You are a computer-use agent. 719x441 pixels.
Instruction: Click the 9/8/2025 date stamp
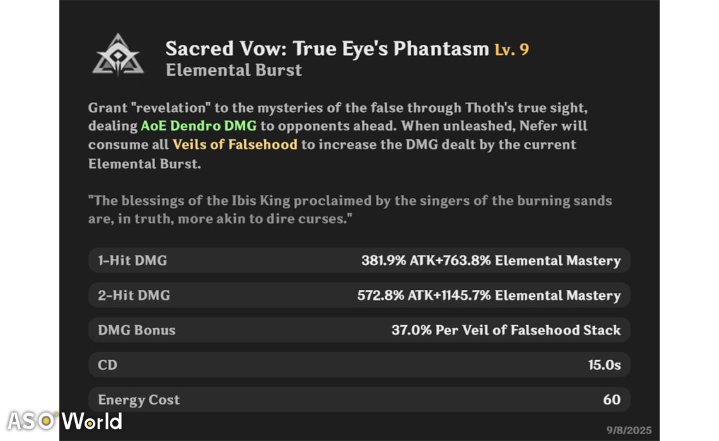click(629, 430)
